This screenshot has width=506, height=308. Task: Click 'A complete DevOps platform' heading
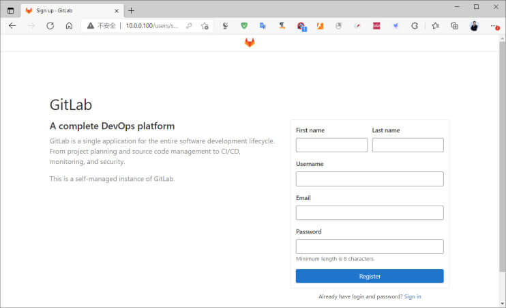pyautogui.click(x=112, y=126)
